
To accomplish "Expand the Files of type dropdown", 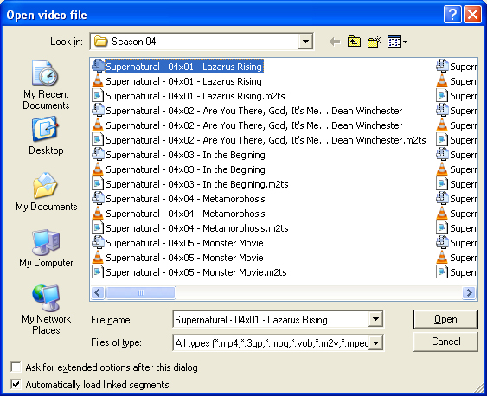I will click(x=375, y=343).
